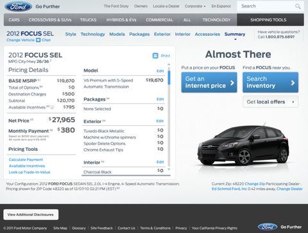The image size is (308, 233).
Task: Click View Additional Disclosures button
Action: [x=31, y=214]
